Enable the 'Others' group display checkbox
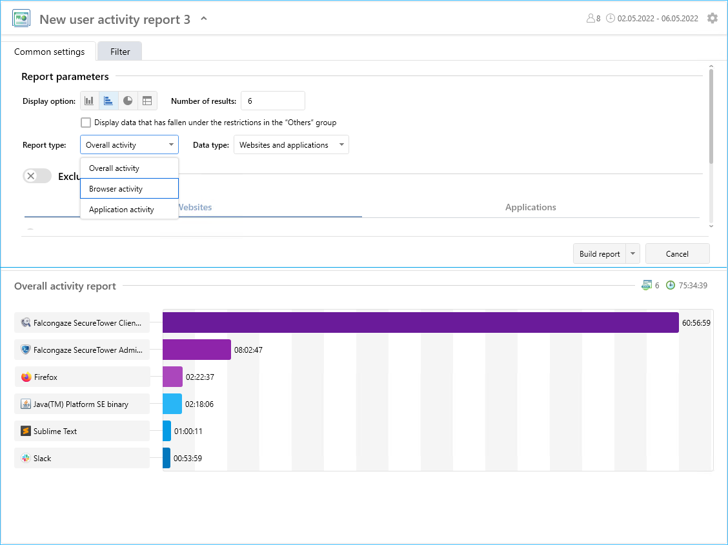This screenshot has width=728, height=545. pyautogui.click(x=85, y=123)
